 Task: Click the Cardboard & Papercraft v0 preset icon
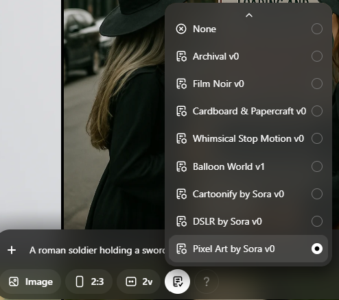click(181, 111)
